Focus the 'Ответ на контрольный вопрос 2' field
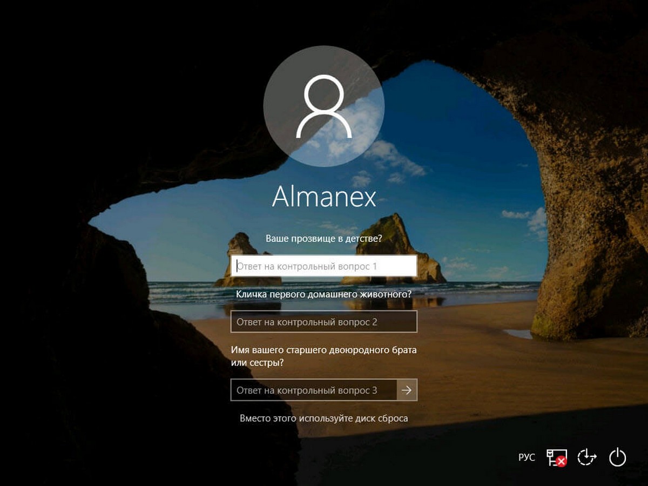This screenshot has width=648, height=486. tap(324, 322)
